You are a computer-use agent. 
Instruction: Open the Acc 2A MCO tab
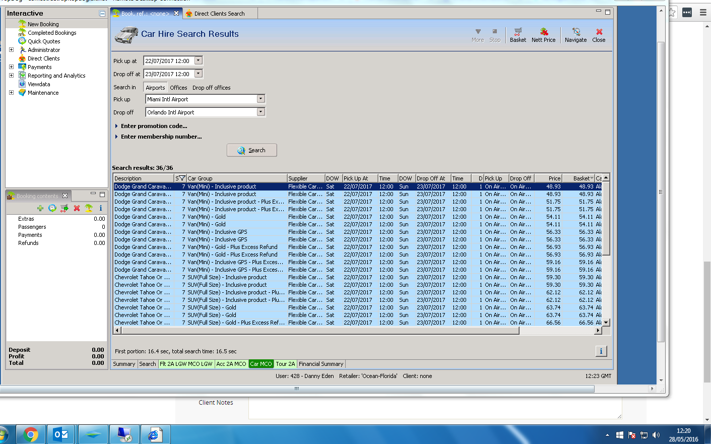pyautogui.click(x=231, y=364)
